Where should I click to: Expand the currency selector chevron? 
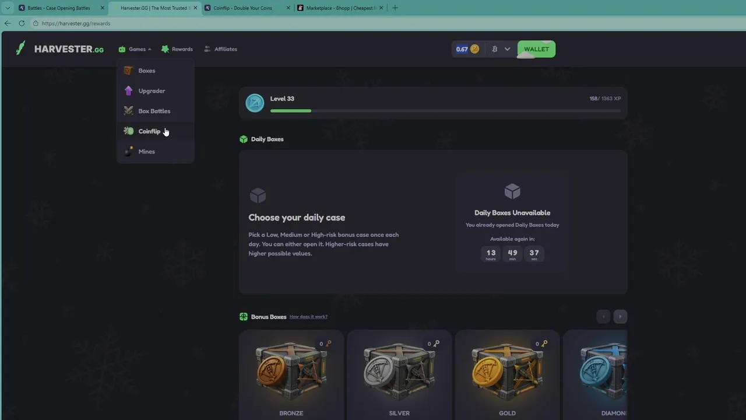click(507, 49)
